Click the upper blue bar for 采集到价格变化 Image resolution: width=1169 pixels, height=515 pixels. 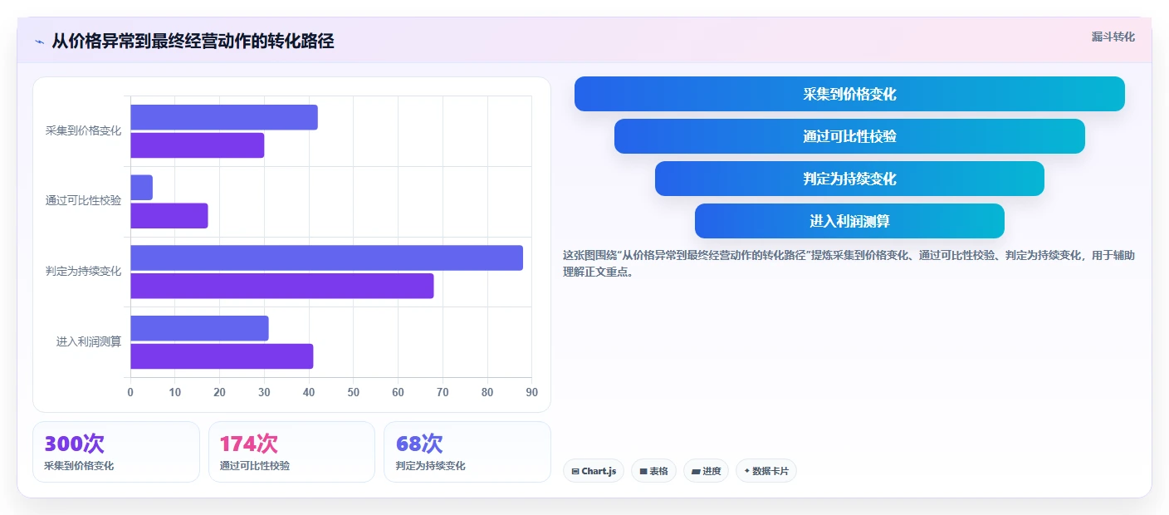click(x=224, y=117)
